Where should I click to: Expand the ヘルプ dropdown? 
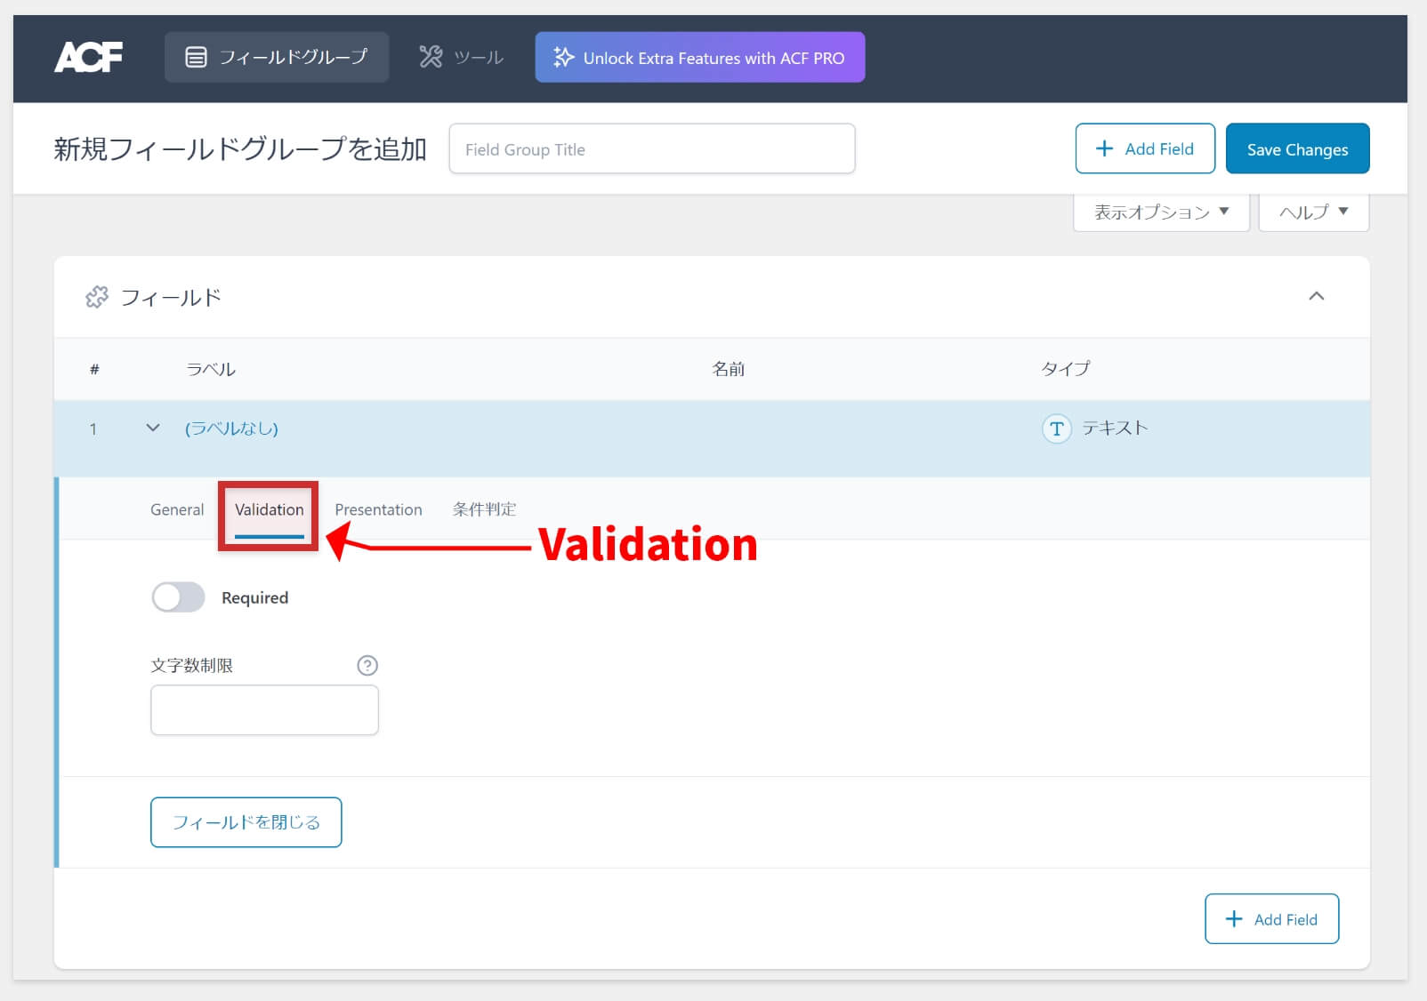click(1314, 212)
